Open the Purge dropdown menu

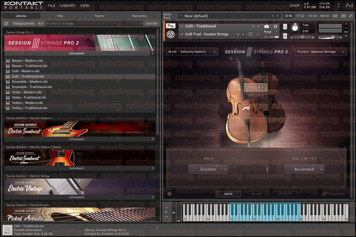[271, 32]
